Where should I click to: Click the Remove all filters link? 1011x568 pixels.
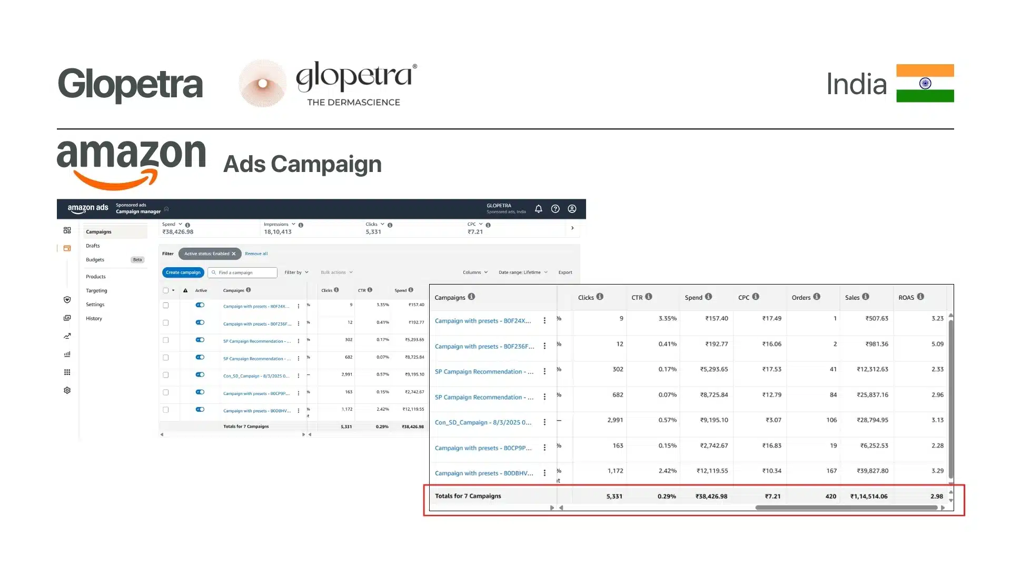pyautogui.click(x=256, y=253)
